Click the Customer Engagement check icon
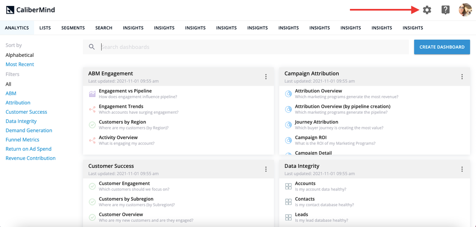 point(92,186)
